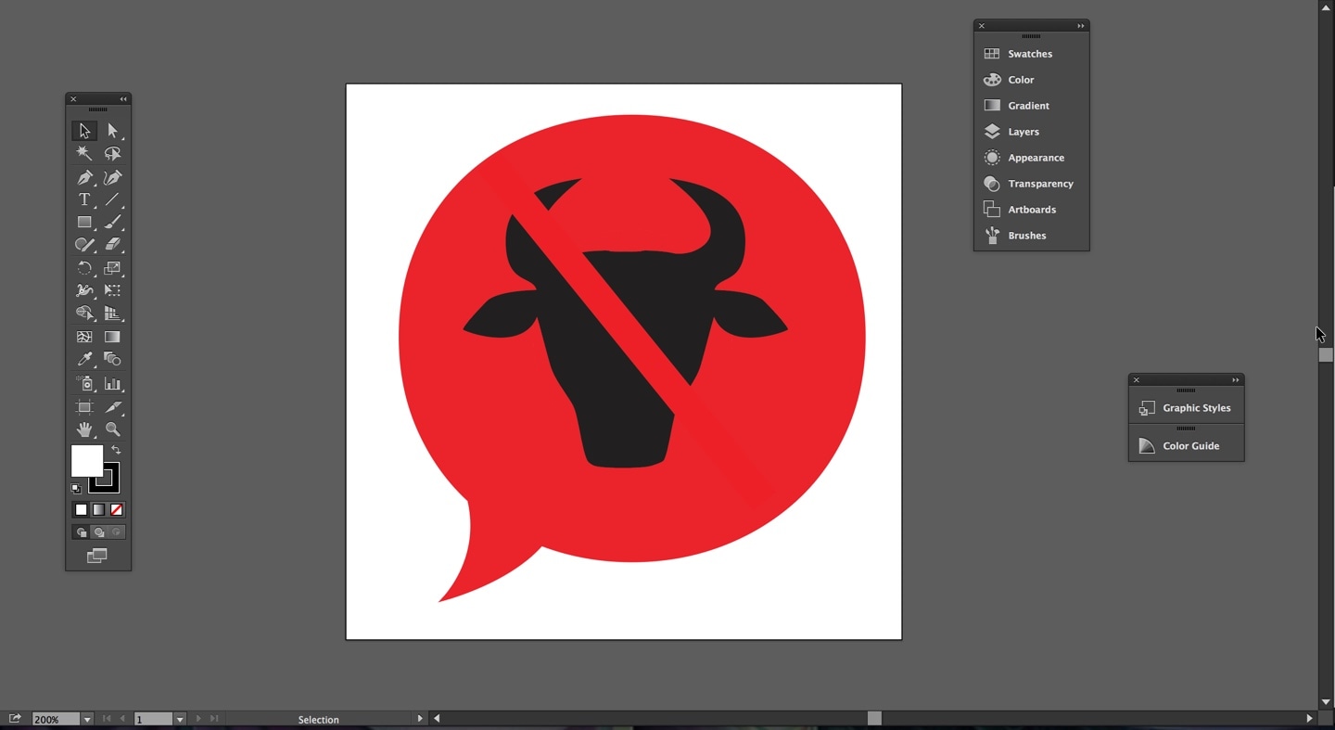1335x730 pixels.
Task: Set the paint mode to None
Action: 117,510
